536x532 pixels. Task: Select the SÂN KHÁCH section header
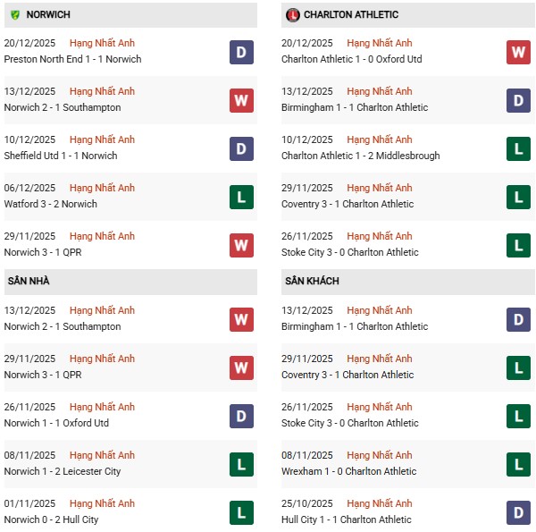(312, 282)
